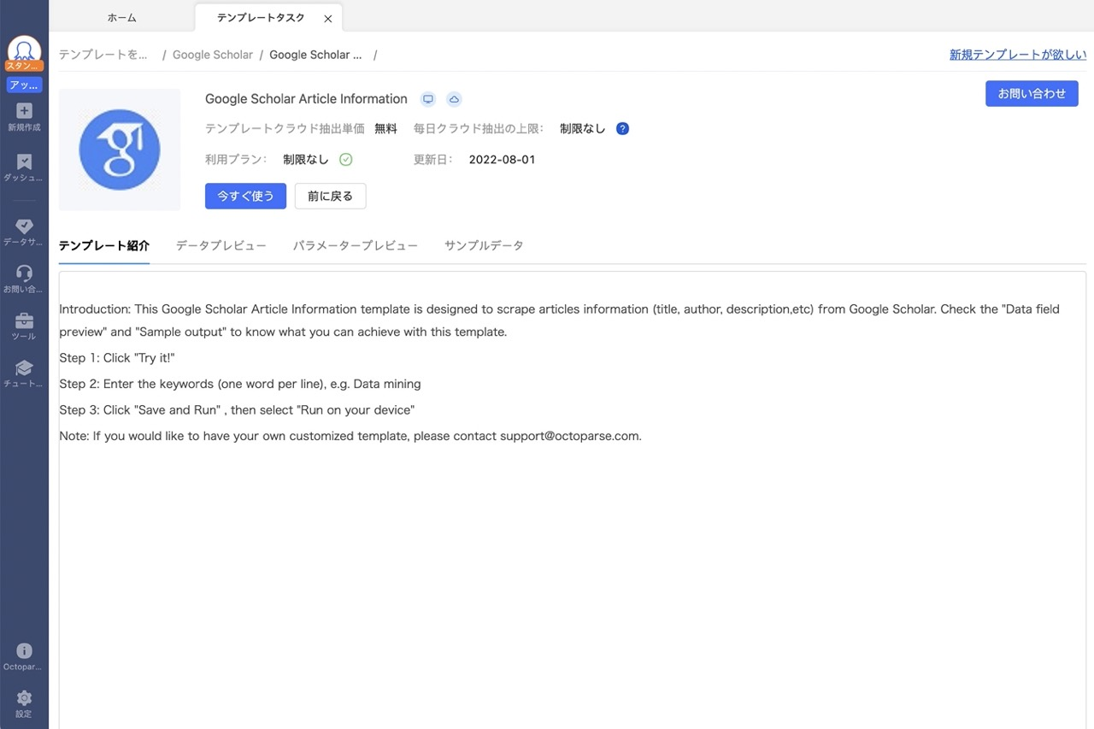The width and height of the screenshot is (1094, 729).
Task: Open the ツール toolbox icon
Action: click(x=24, y=321)
